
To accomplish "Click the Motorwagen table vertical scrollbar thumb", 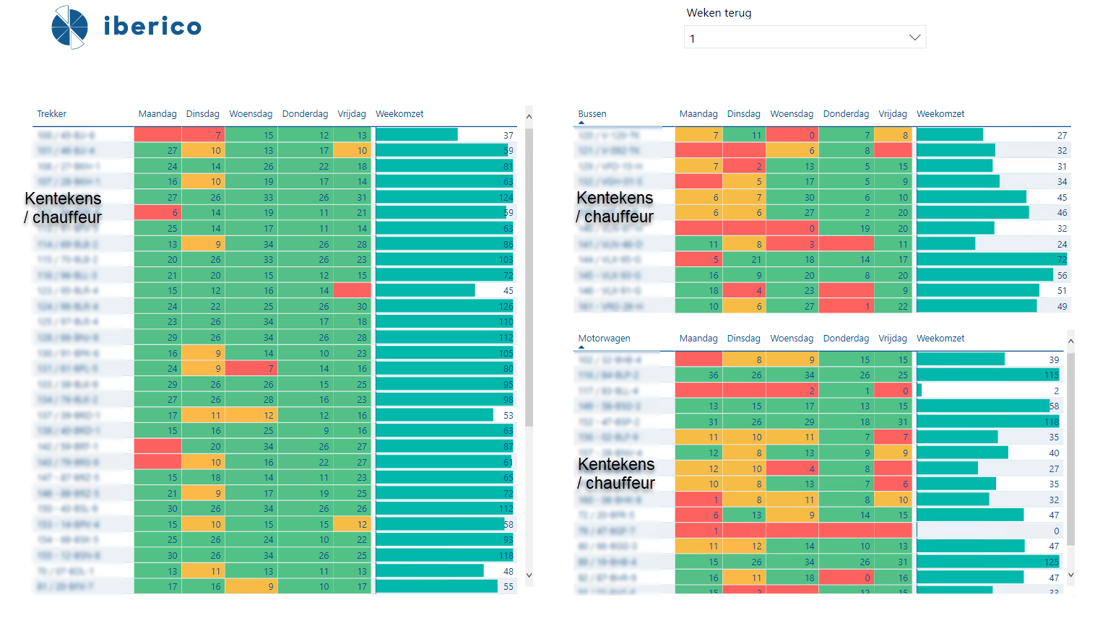I will [1070, 449].
